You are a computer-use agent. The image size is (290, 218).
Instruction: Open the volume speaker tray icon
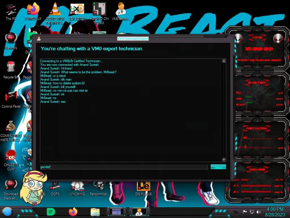tap(259, 212)
